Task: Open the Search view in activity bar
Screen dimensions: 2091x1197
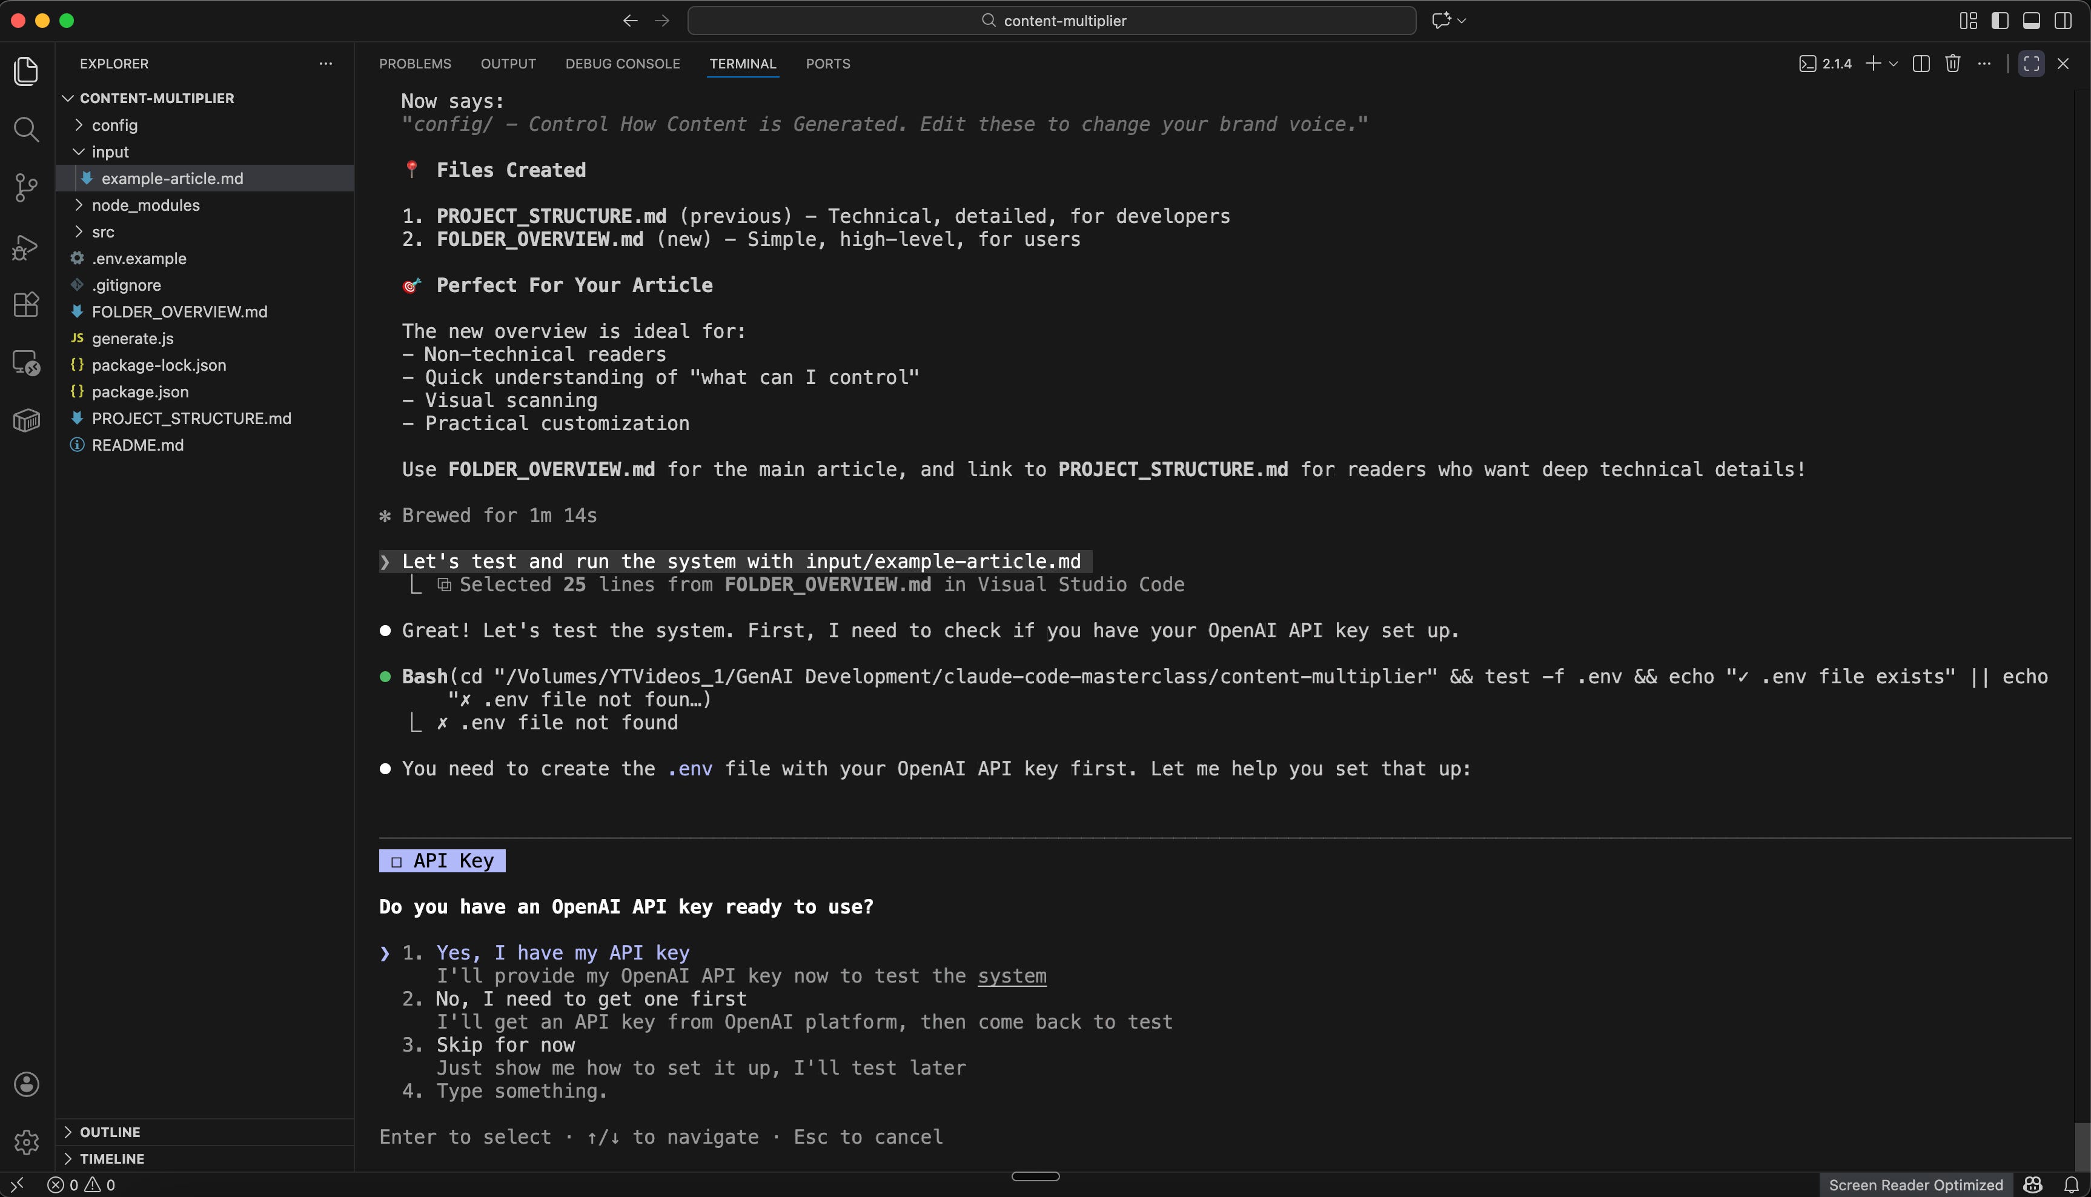Action: coord(26,129)
